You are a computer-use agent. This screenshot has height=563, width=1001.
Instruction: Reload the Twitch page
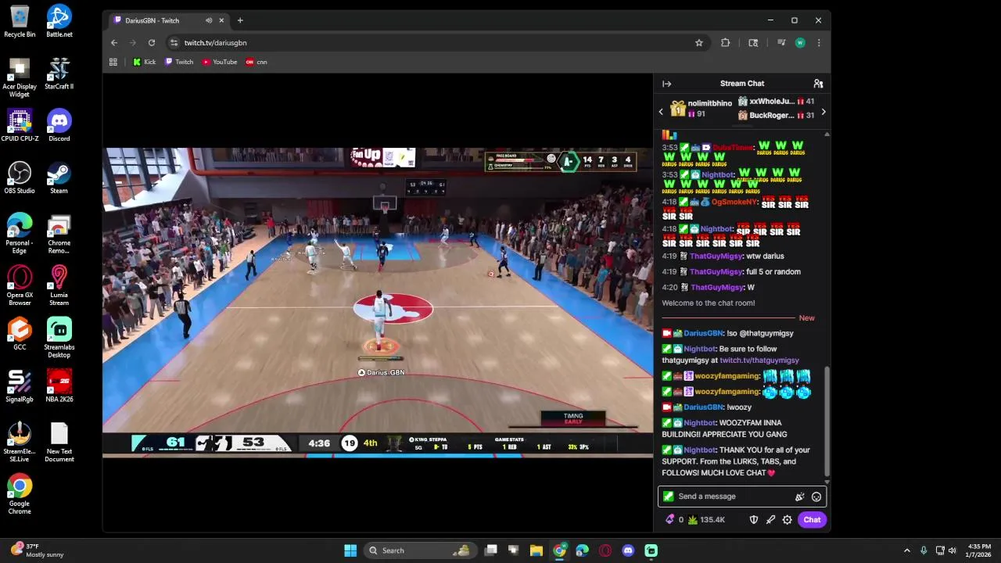pos(152,43)
